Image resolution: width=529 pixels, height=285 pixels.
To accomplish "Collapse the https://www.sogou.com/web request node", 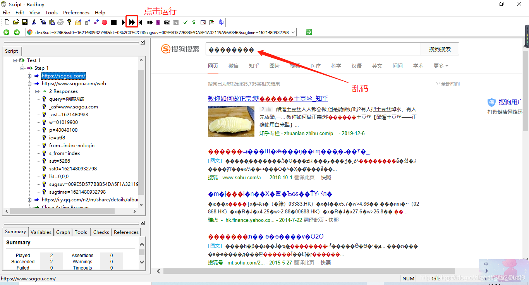I will pos(30,84).
